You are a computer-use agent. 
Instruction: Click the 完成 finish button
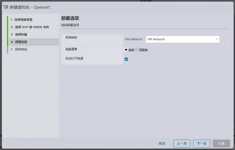tap(221, 143)
